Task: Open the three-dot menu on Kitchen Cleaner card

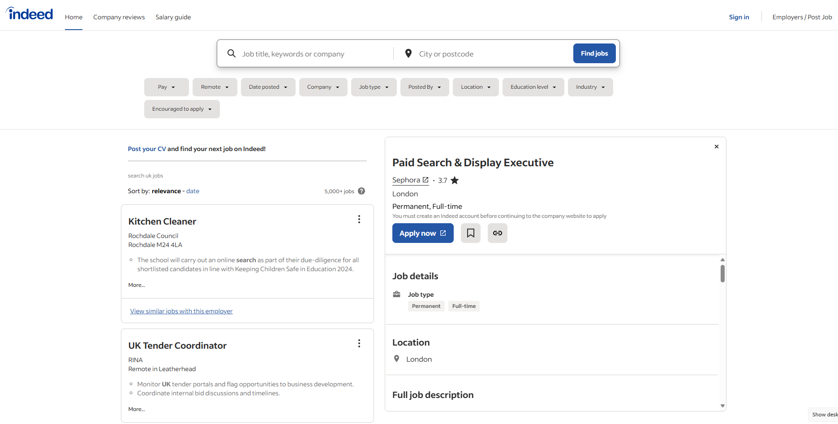Action: coord(359,219)
